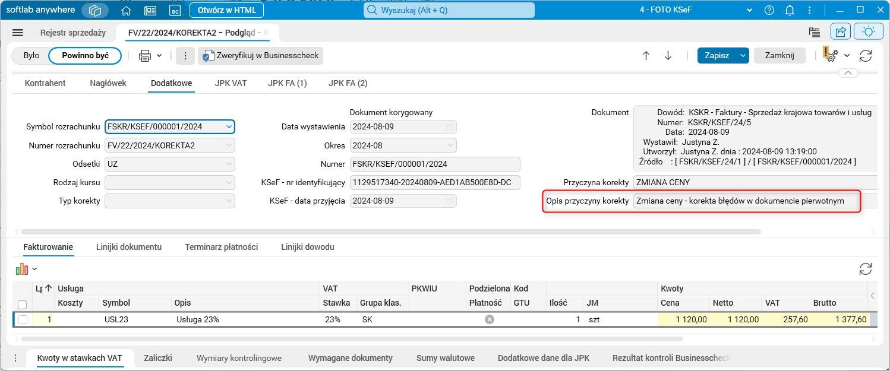Expand the printer options arrow
The height and width of the screenshot is (371, 890).
point(159,56)
